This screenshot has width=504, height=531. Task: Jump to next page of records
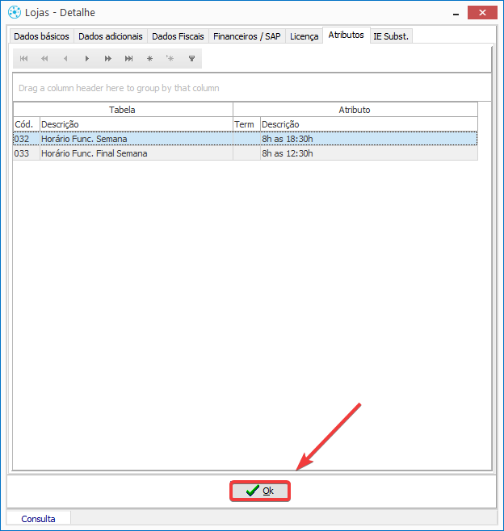107,59
